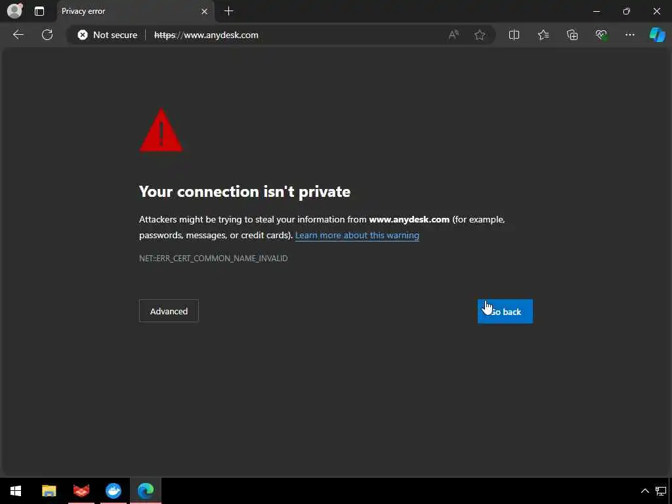
Task: Open File Explorer from the taskbar
Action: (x=49, y=491)
